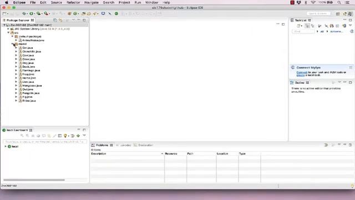The image size is (355, 200).
Task: Click the Open Task toolbar icon
Action: [89, 13]
